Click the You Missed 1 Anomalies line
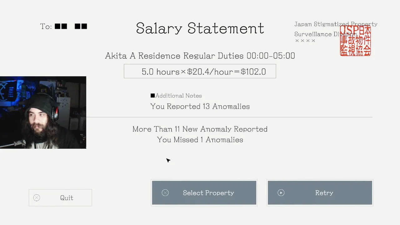This screenshot has height=225, width=400. pyautogui.click(x=200, y=140)
